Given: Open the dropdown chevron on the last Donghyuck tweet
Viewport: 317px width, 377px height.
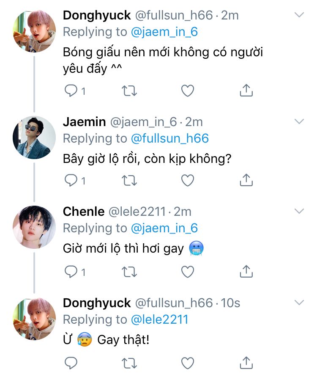Looking at the screenshot, I should (x=299, y=303).
